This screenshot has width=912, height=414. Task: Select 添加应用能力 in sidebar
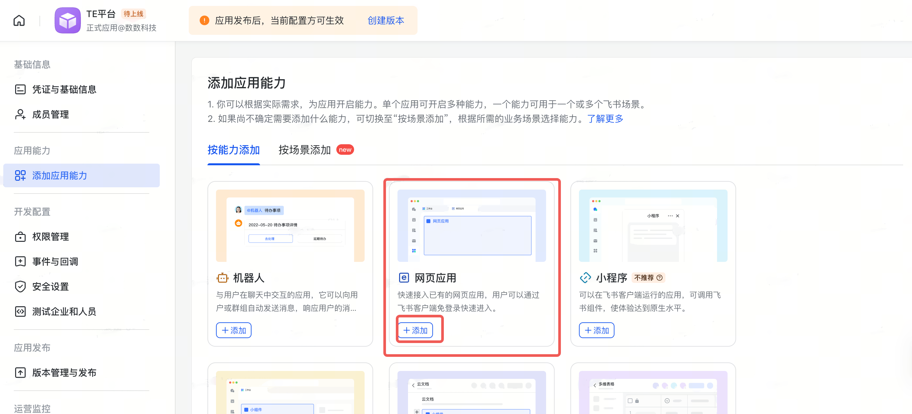82,175
